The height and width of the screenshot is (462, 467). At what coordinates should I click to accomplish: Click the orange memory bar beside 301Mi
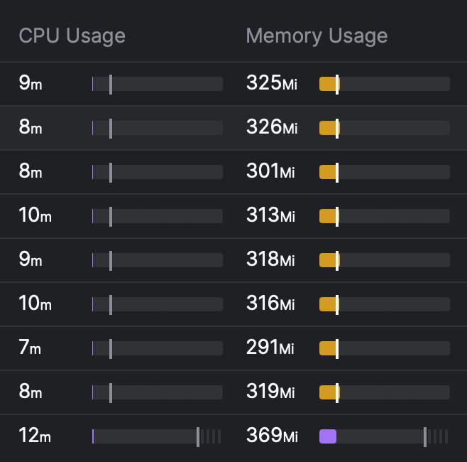coord(329,172)
